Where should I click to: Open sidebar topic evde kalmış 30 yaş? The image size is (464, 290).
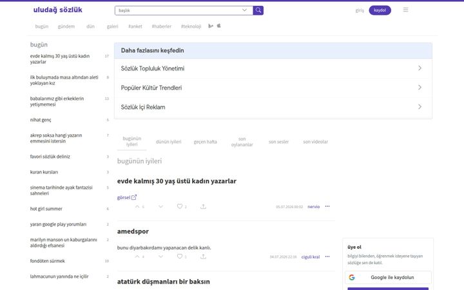pyautogui.click(x=60, y=59)
